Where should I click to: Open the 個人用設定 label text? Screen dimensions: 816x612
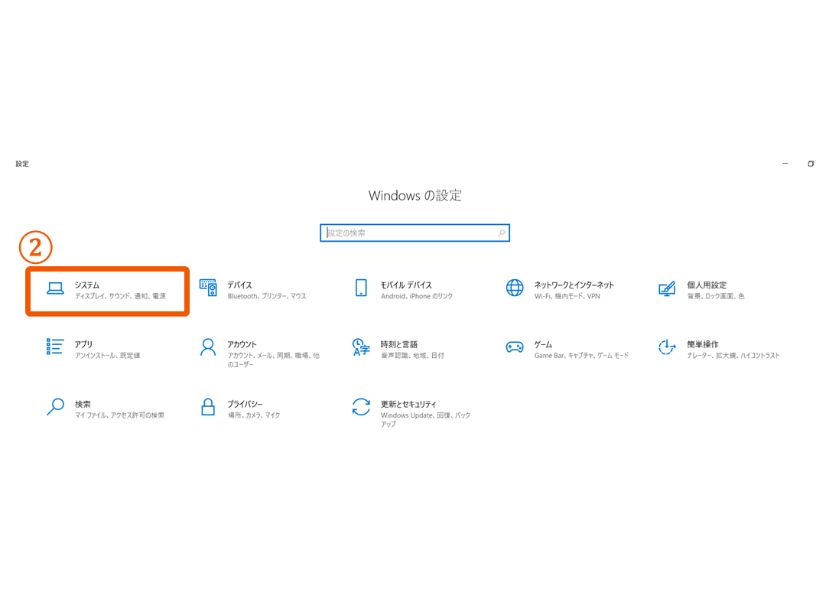[706, 285]
